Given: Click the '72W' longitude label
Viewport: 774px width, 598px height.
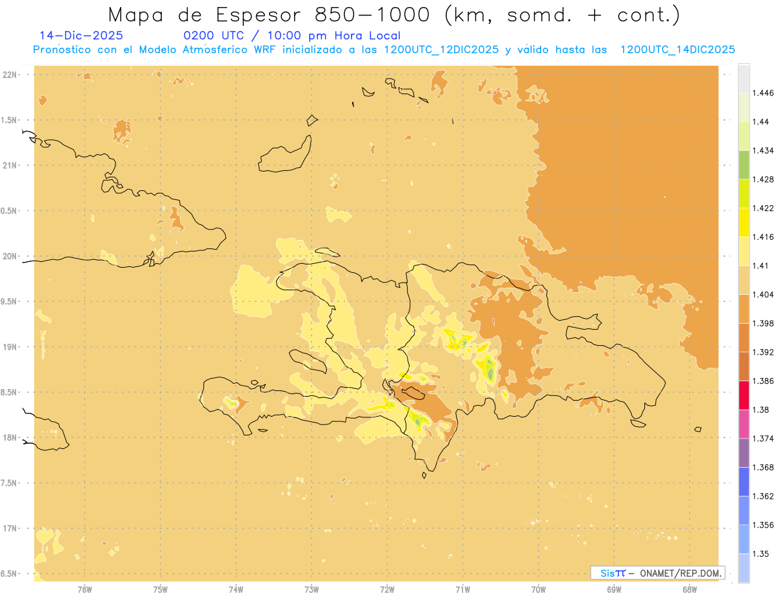Looking at the screenshot, I should click(x=387, y=590).
